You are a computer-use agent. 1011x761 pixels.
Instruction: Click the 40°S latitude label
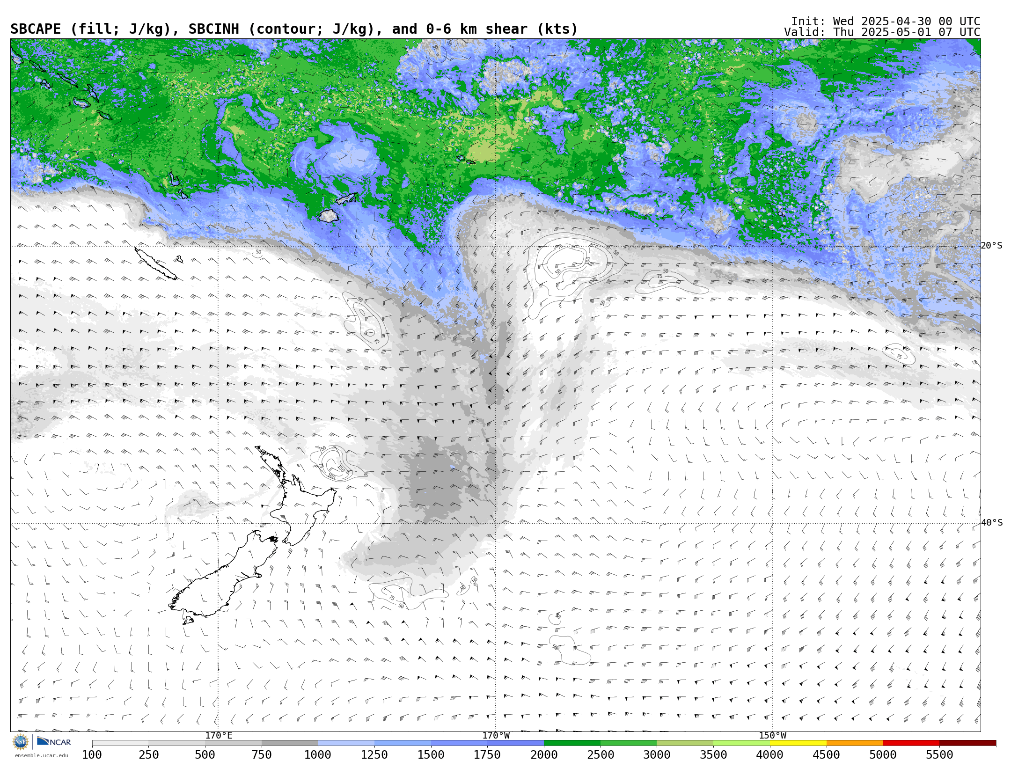(992, 523)
